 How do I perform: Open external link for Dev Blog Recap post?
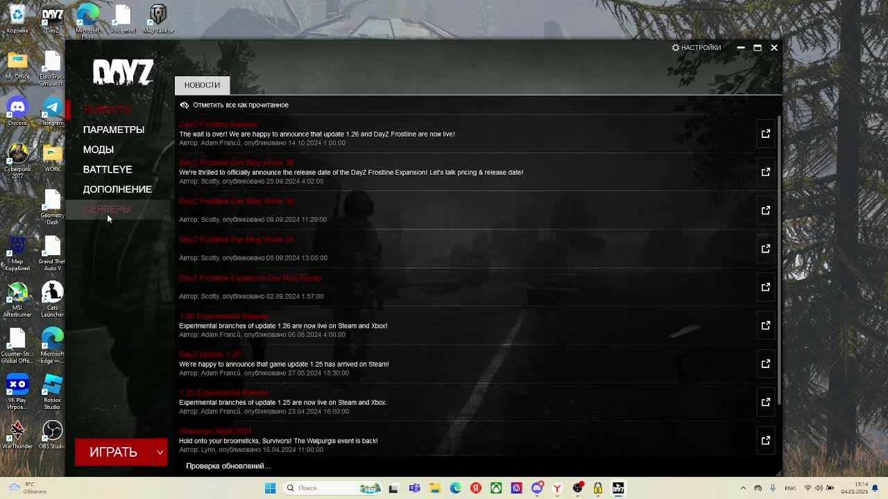[x=766, y=287]
